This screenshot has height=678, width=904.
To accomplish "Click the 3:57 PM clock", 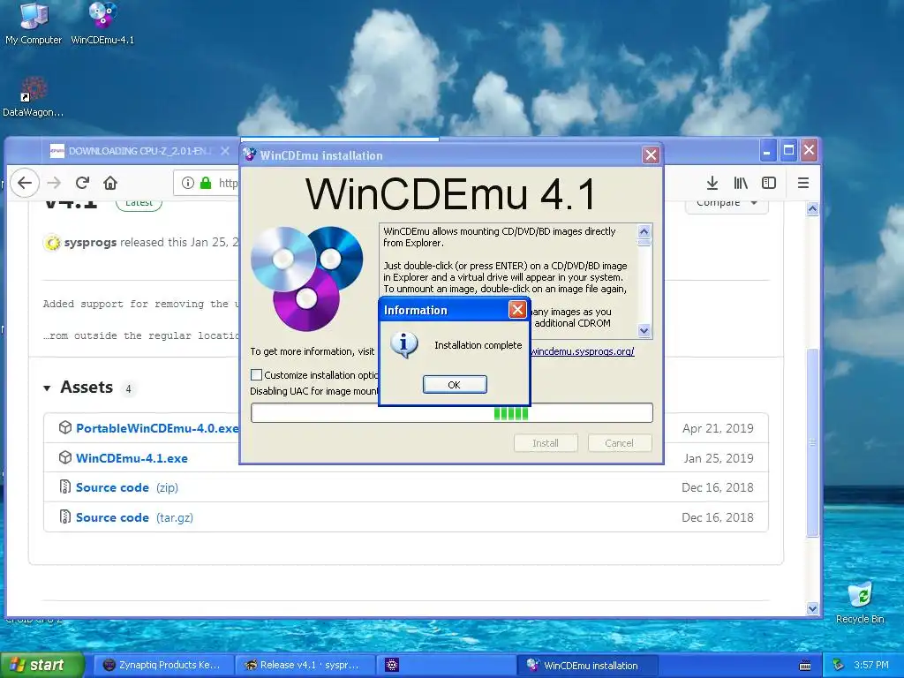I will point(871,666).
